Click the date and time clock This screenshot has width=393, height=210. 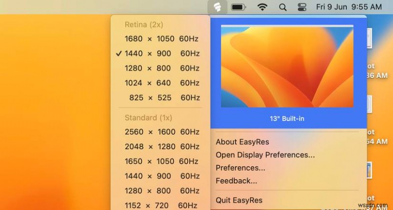tap(349, 7)
